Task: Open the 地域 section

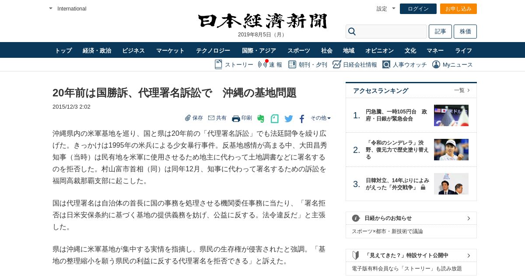Action: (349, 50)
